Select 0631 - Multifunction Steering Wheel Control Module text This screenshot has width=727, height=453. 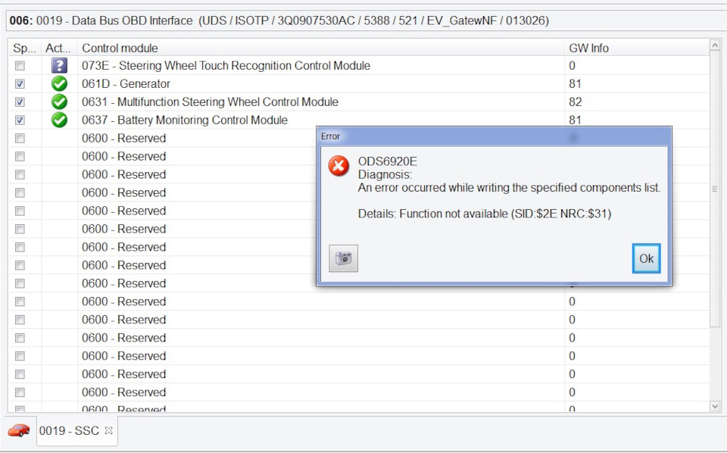[x=210, y=102]
